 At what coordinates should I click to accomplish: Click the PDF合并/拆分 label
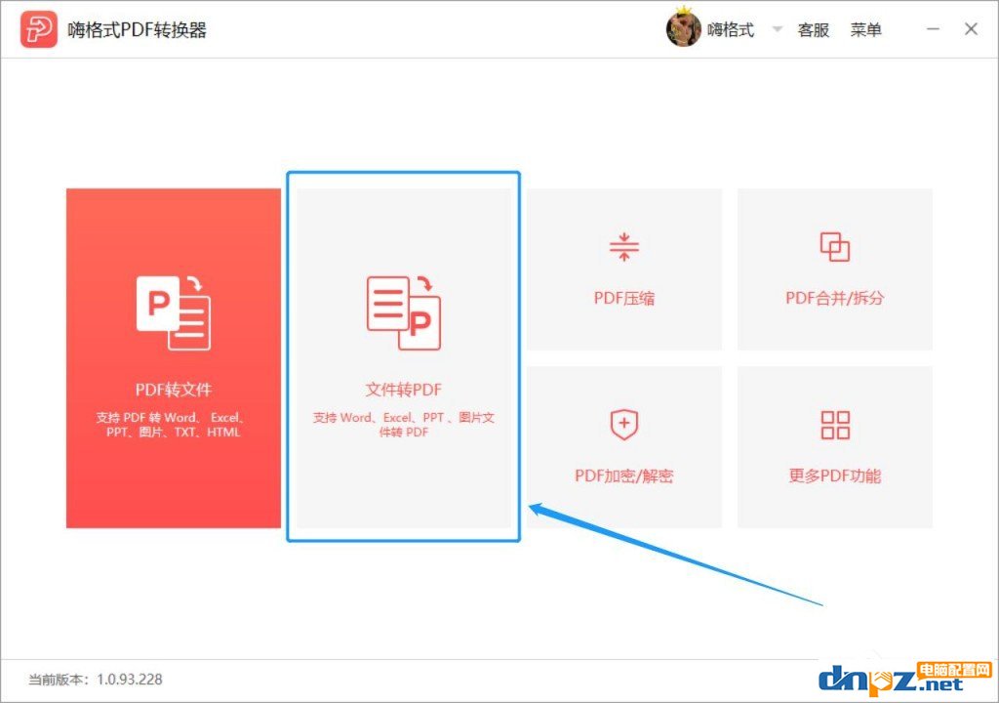coord(834,299)
